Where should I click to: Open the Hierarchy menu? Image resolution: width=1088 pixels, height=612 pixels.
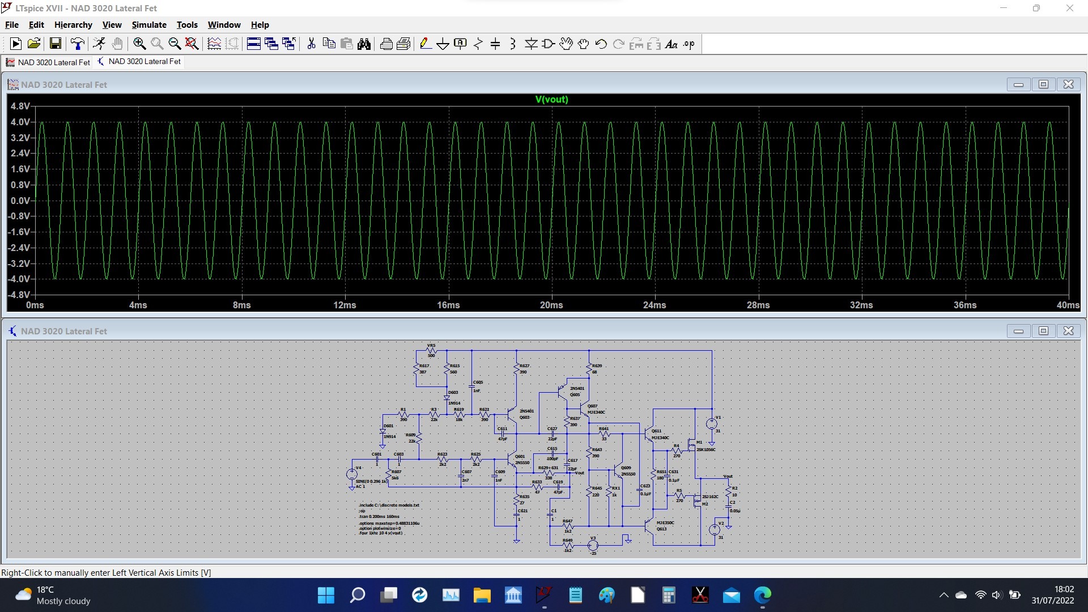point(73,24)
